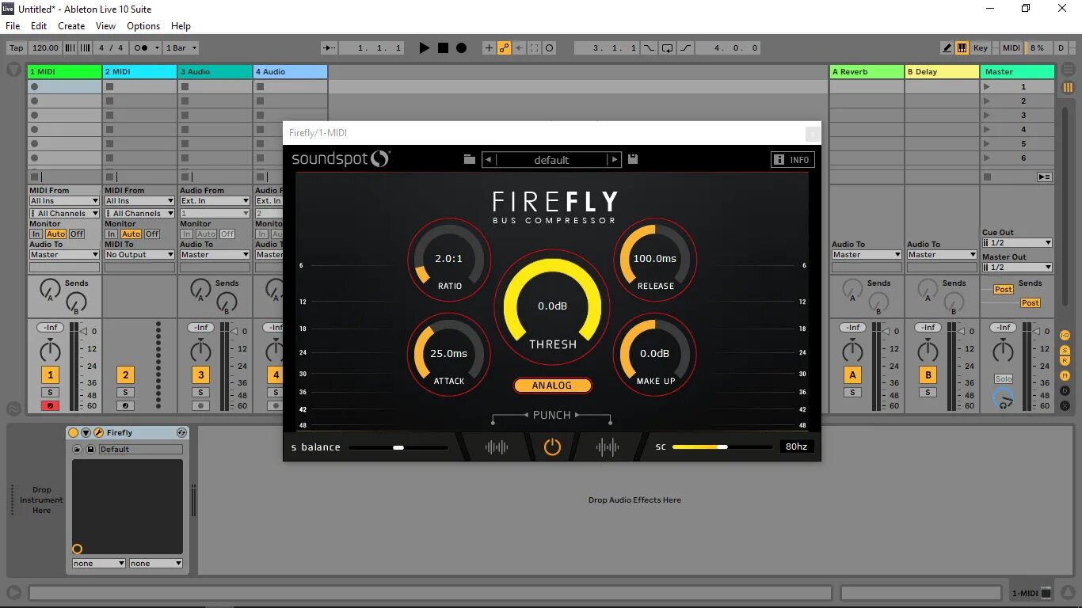Open Audio To Master dropdown on B Delay
The width and height of the screenshot is (1082, 608).
pyautogui.click(x=942, y=255)
